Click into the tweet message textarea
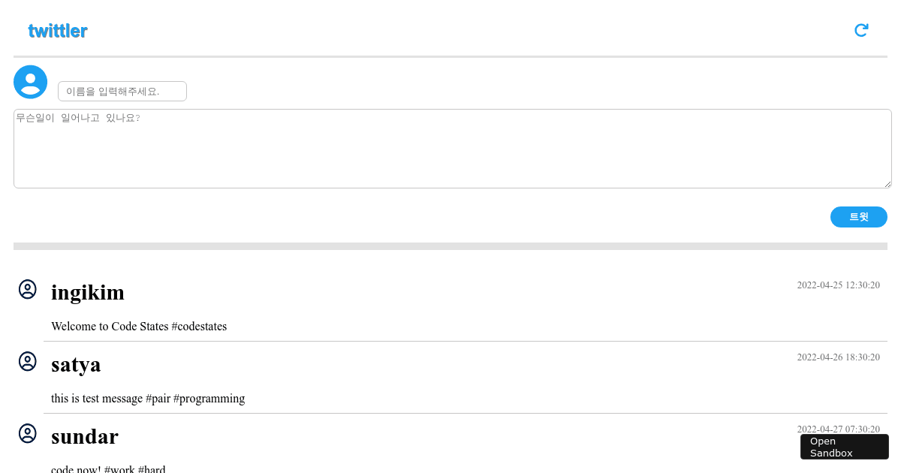901x473 pixels. (x=452, y=149)
